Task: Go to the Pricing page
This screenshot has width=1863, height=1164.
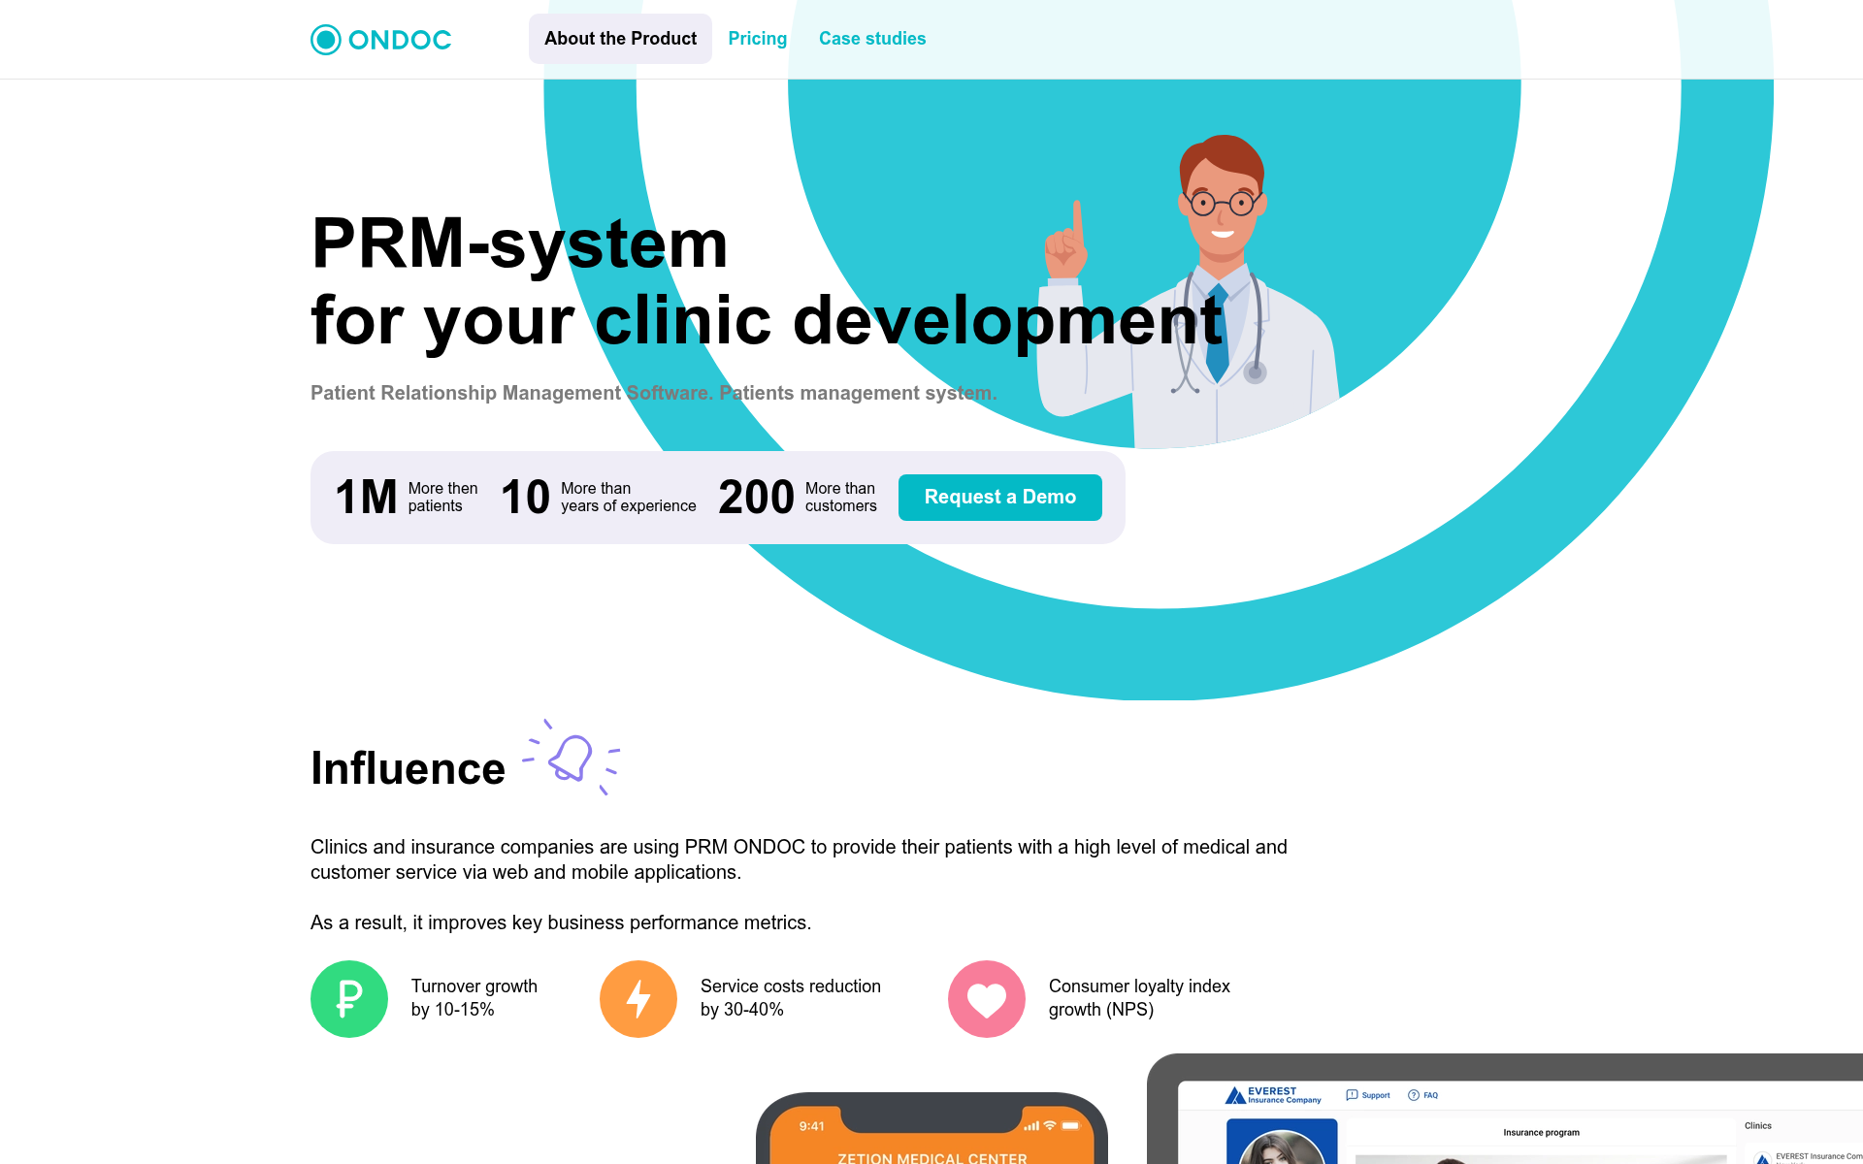Action: [757, 39]
